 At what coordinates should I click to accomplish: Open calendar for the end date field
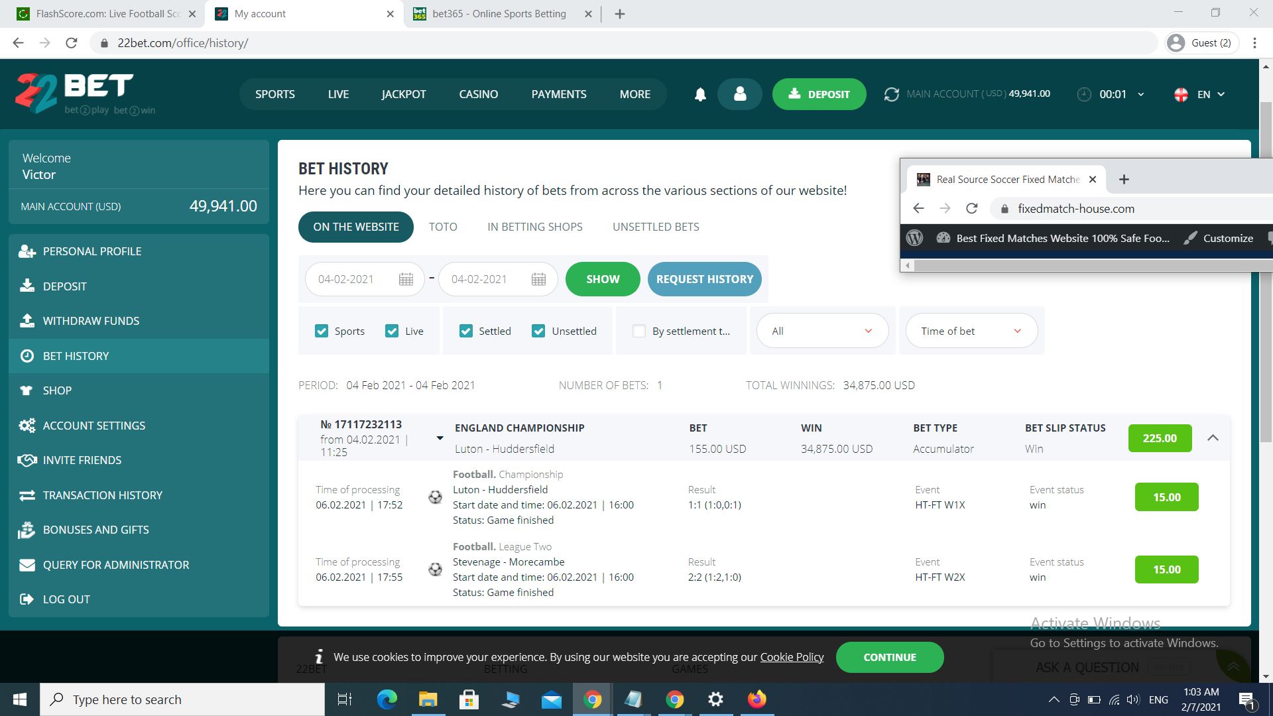click(x=538, y=279)
